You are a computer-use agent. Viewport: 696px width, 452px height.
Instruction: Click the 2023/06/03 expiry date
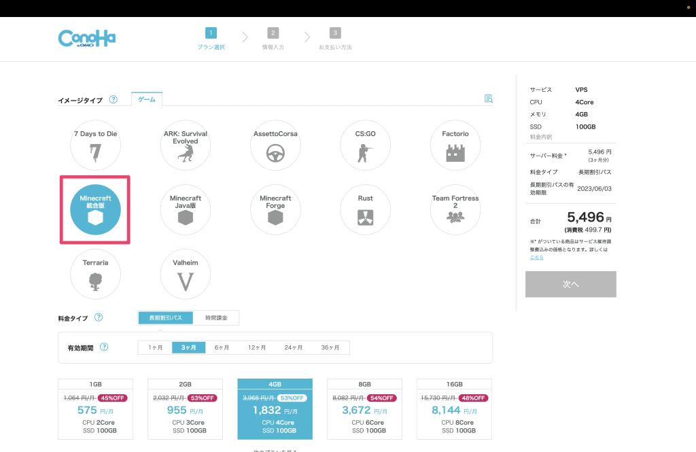coord(594,189)
